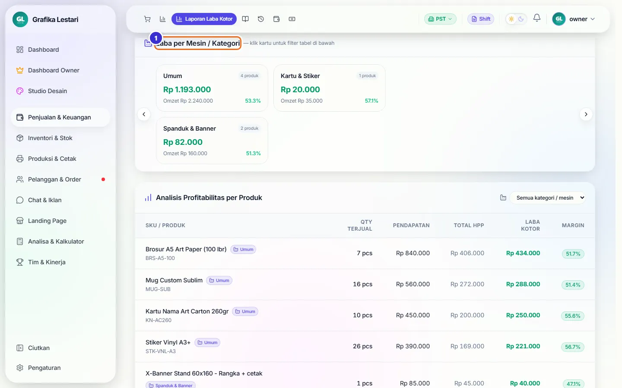Click Rp 434.000 laba kotor value

click(x=523, y=253)
